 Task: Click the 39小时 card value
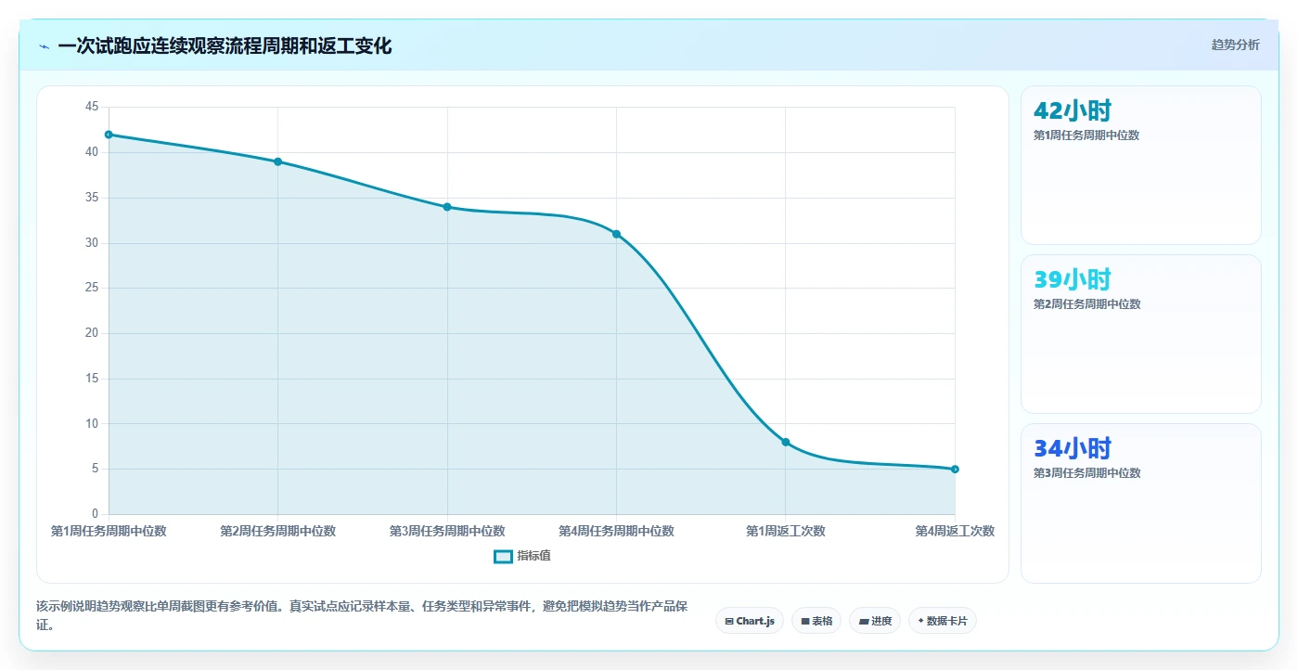click(1073, 279)
